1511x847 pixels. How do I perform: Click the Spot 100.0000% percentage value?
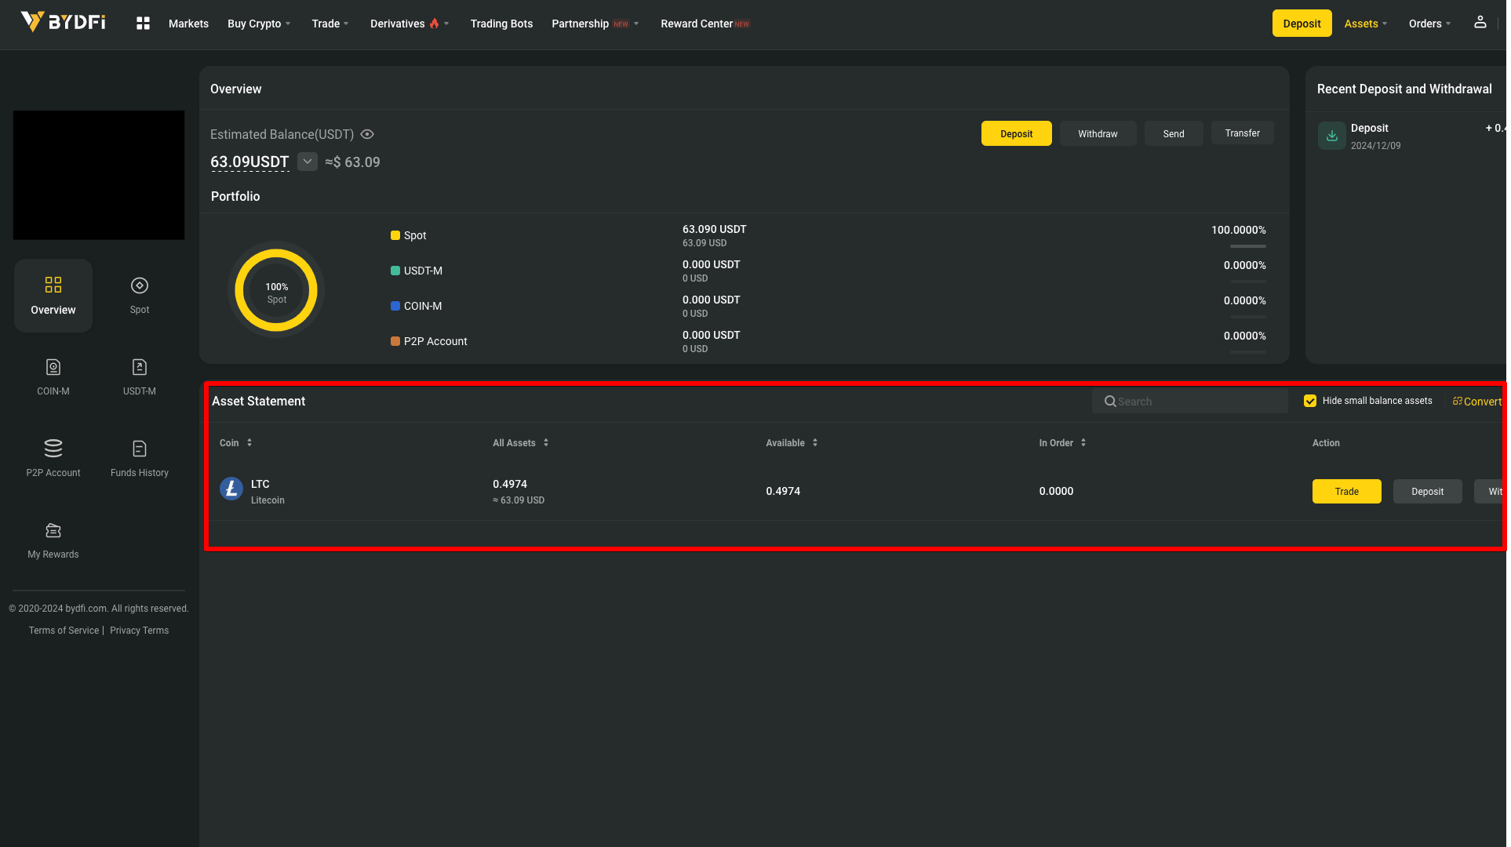point(1238,230)
